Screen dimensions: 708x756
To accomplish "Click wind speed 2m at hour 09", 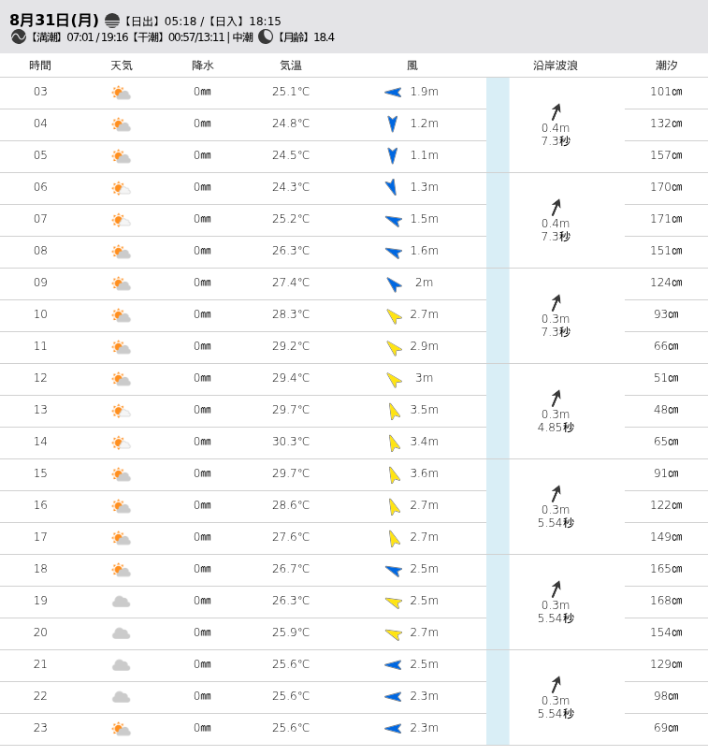I will pyautogui.click(x=424, y=283).
